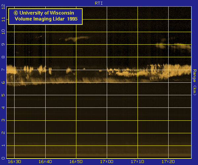Click the 16:30 time axis label

click(x=15, y=162)
